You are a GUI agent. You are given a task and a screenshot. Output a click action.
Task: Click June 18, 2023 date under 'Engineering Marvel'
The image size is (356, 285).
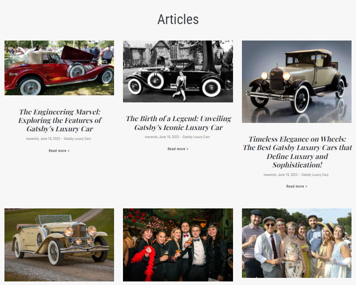coord(50,139)
